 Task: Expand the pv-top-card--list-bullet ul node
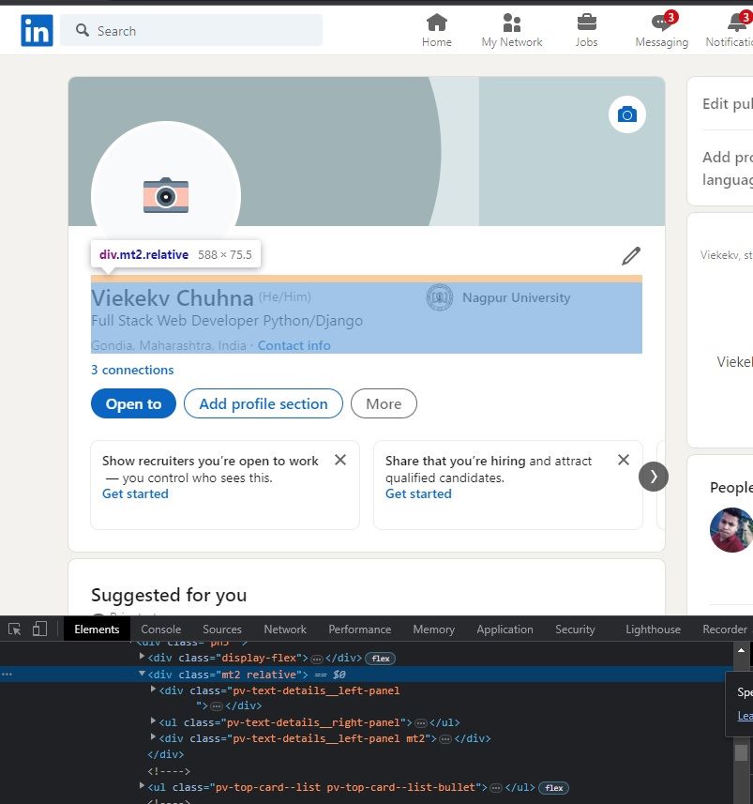(x=142, y=786)
